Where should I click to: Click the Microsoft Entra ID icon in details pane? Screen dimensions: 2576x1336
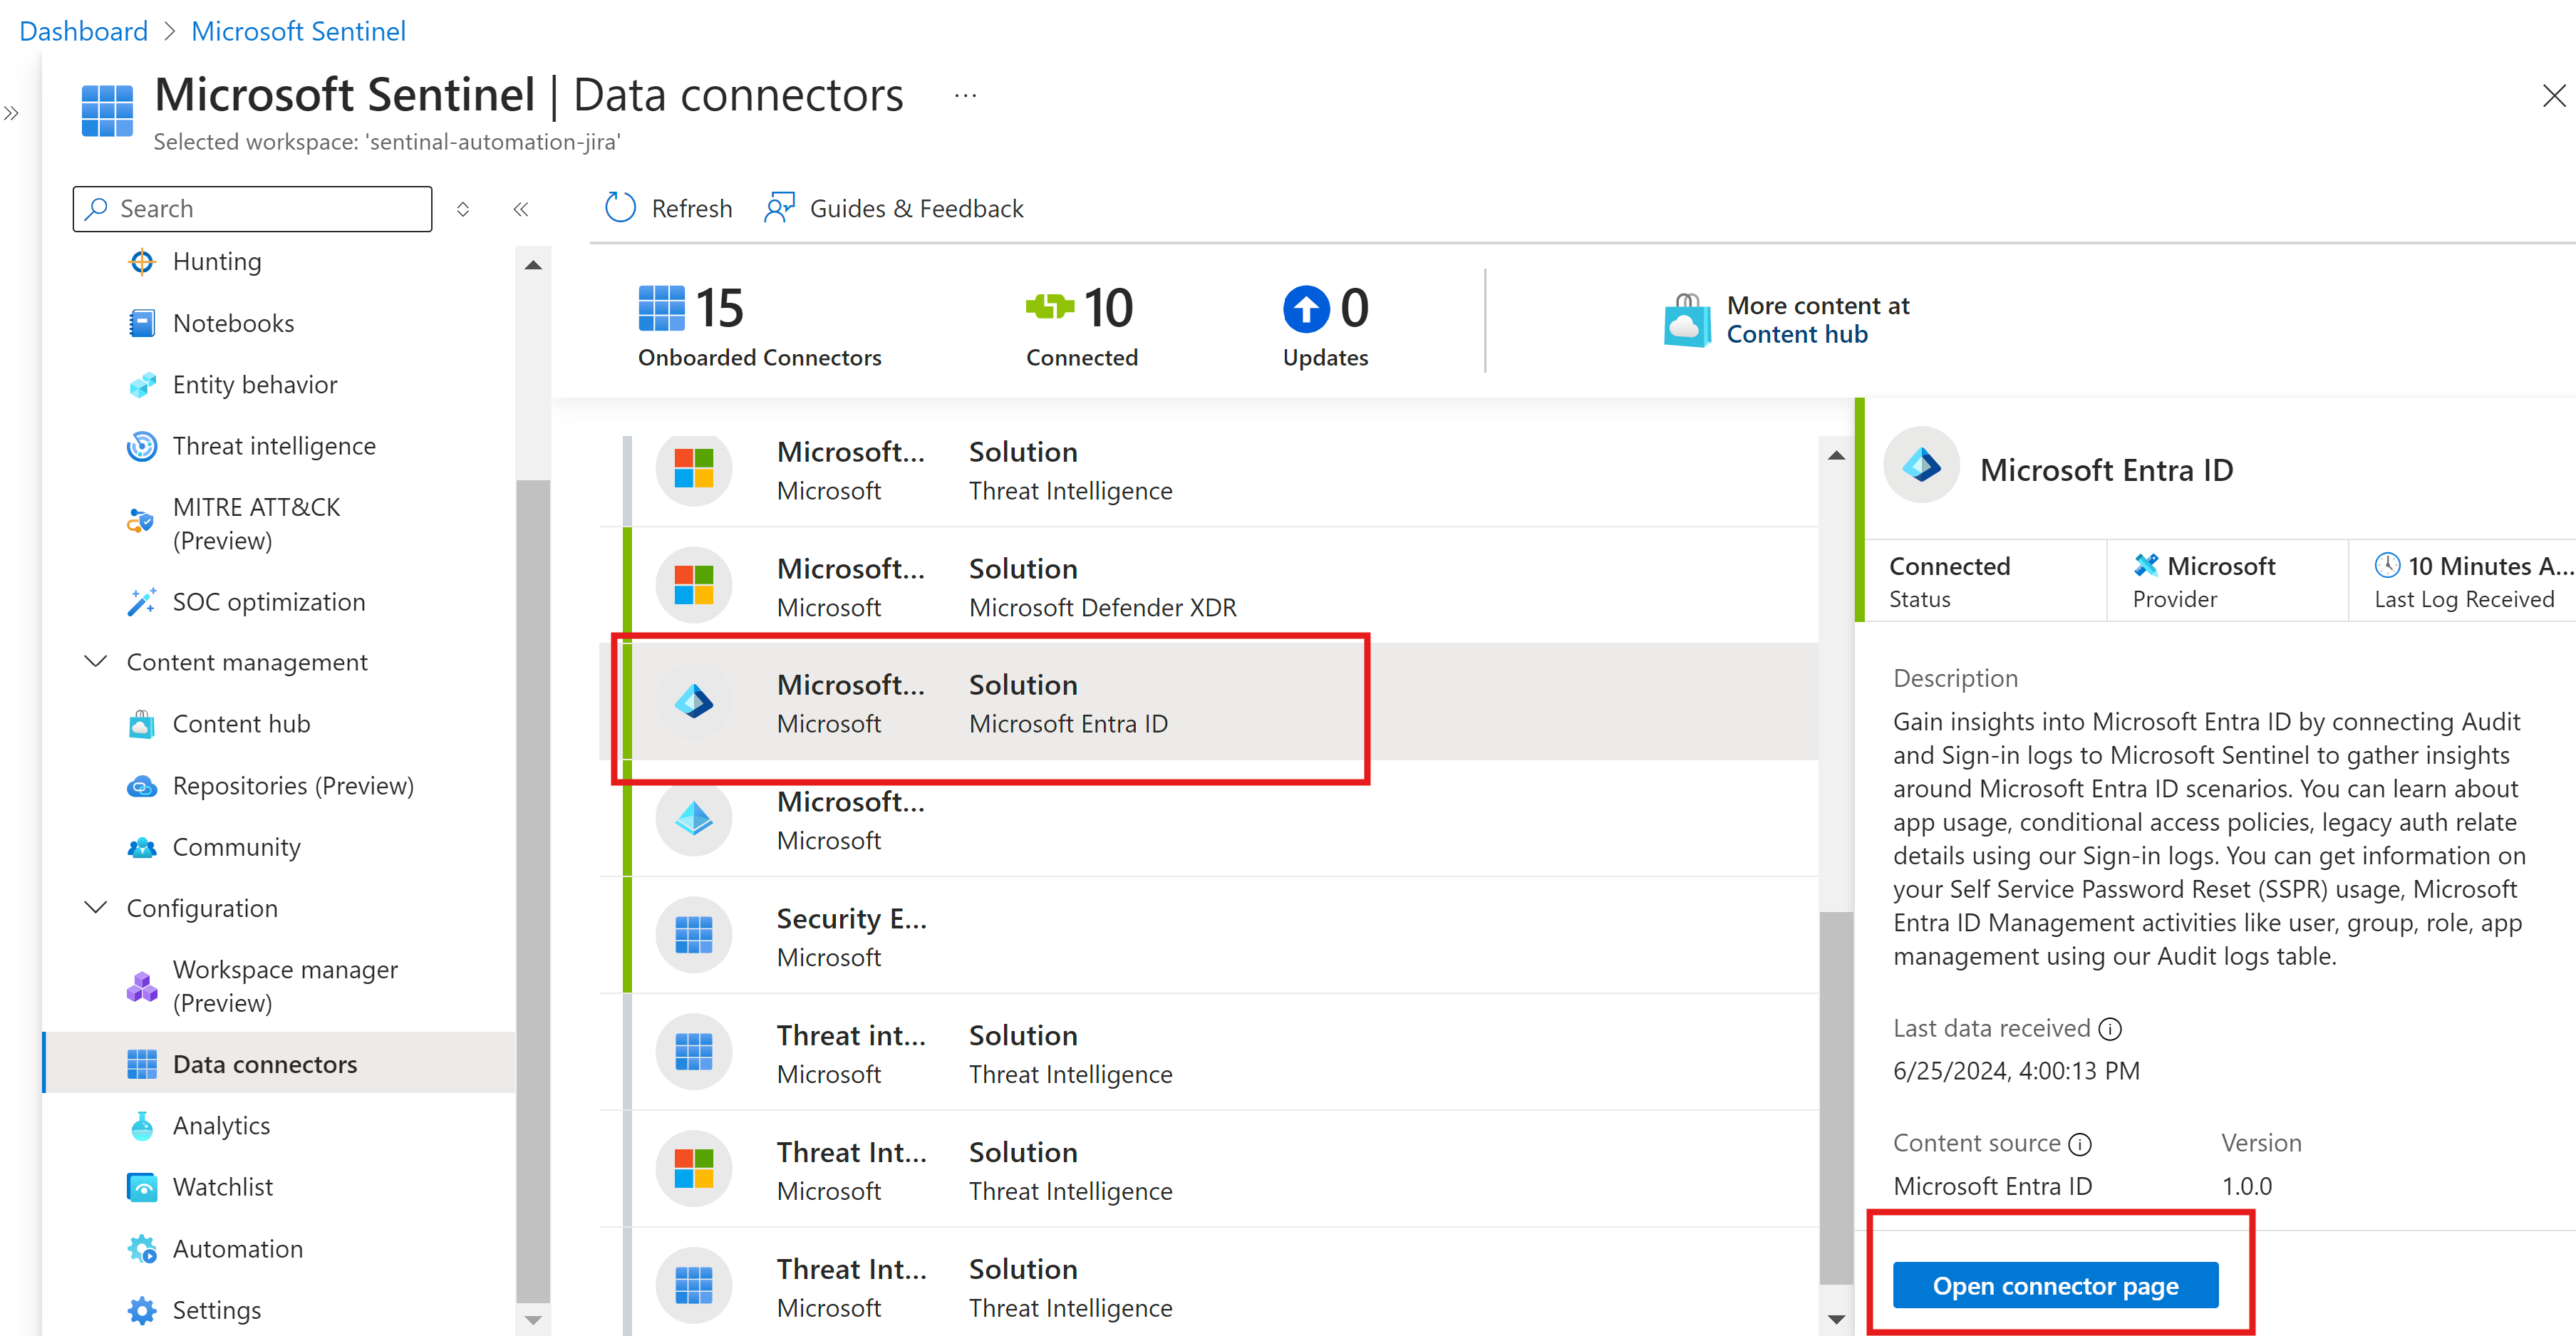(1922, 465)
